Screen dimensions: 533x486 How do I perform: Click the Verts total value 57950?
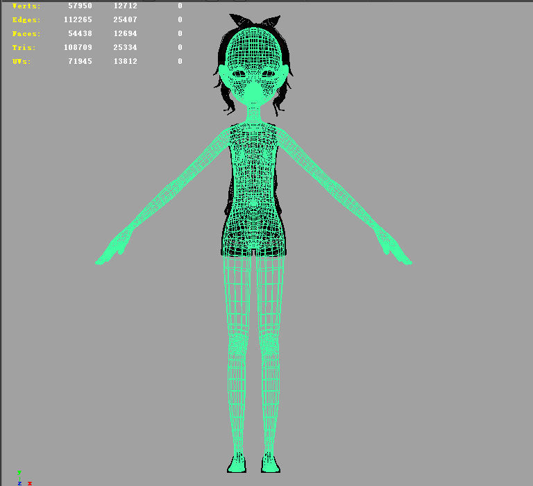(x=80, y=6)
